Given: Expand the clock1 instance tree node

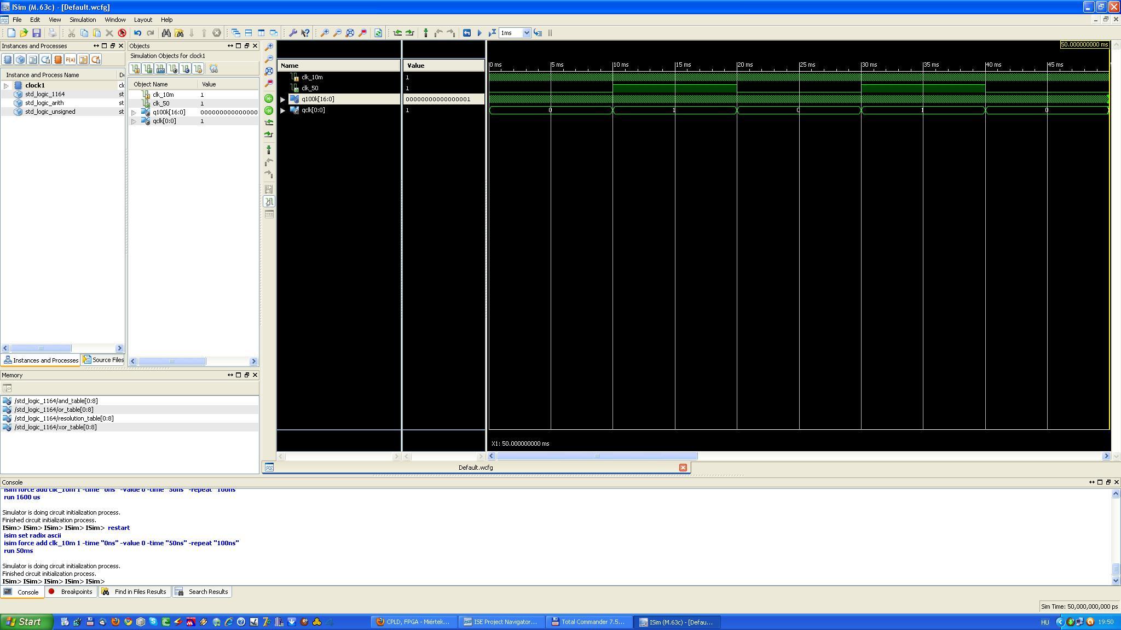Looking at the screenshot, I should click(x=6, y=85).
